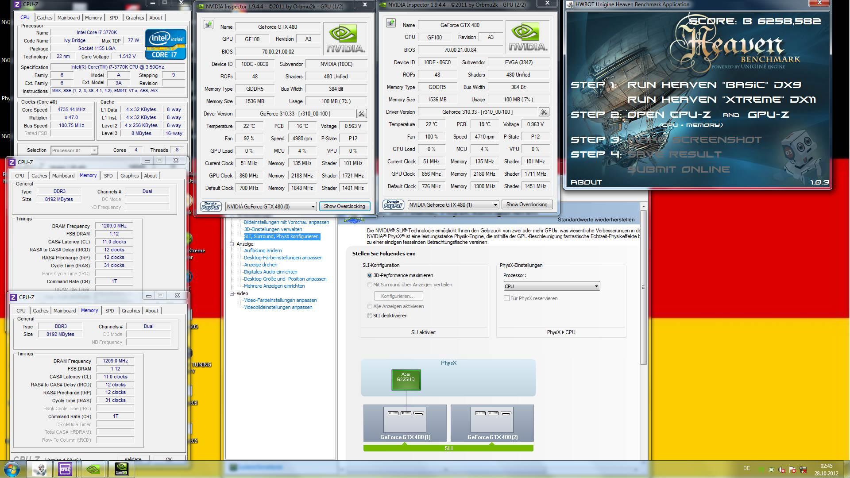Screen dimensions: 850x478
Task: Open Digitales Audio einrichten tree item
Action: (x=270, y=272)
